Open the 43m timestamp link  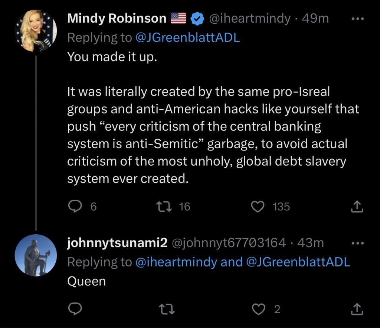pos(311,243)
